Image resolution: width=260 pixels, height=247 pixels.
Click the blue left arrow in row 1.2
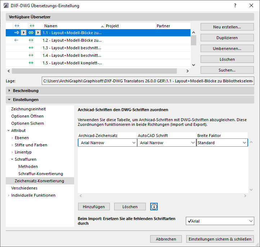coord(16,40)
